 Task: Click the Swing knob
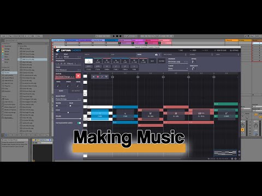coord(78,85)
